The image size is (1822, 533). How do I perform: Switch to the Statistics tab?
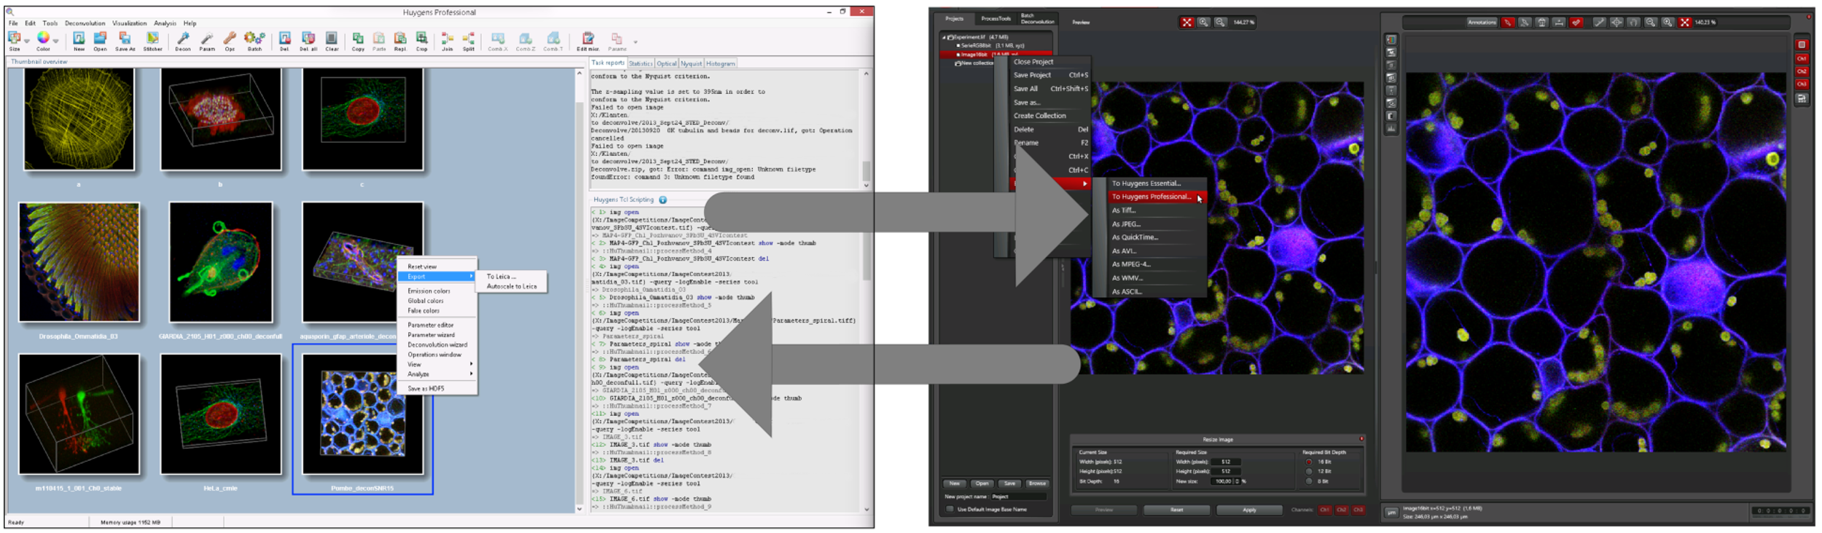pyautogui.click(x=640, y=64)
